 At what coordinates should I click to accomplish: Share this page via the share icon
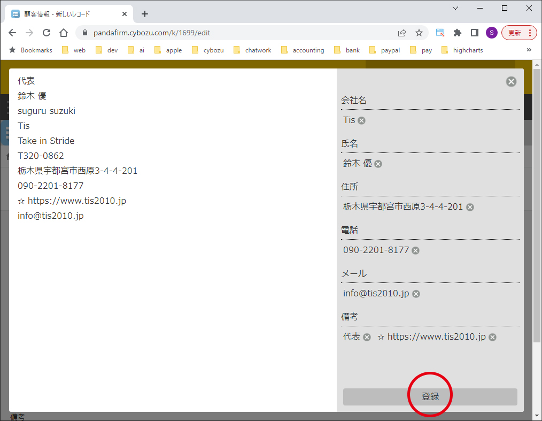401,33
